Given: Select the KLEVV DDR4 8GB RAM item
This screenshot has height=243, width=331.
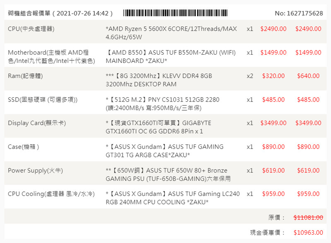Looking at the screenshot, I should (159, 80).
